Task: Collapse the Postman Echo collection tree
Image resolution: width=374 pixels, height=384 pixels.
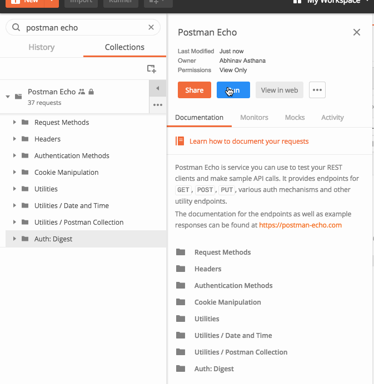Action: click(x=8, y=97)
